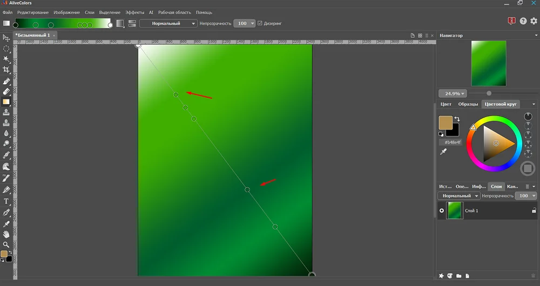Select the Pen path tool
Image resolution: width=540 pixels, height=286 pixels.
pos(6,213)
